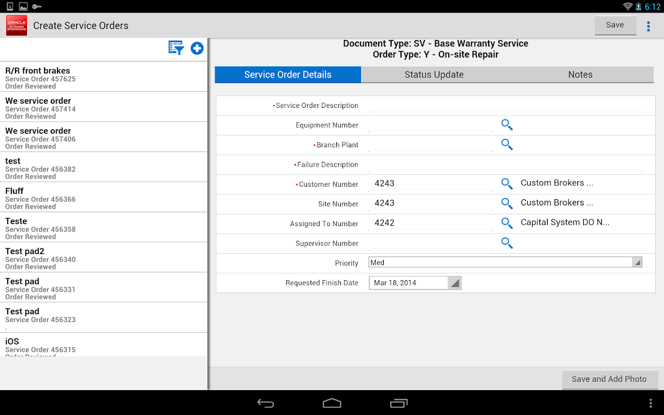The height and width of the screenshot is (415, 664).
Task: Tap the Android Home navigation button
Action: 332,403
